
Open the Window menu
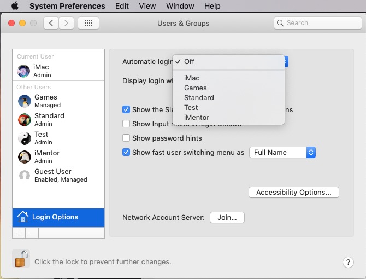point(180,6)
